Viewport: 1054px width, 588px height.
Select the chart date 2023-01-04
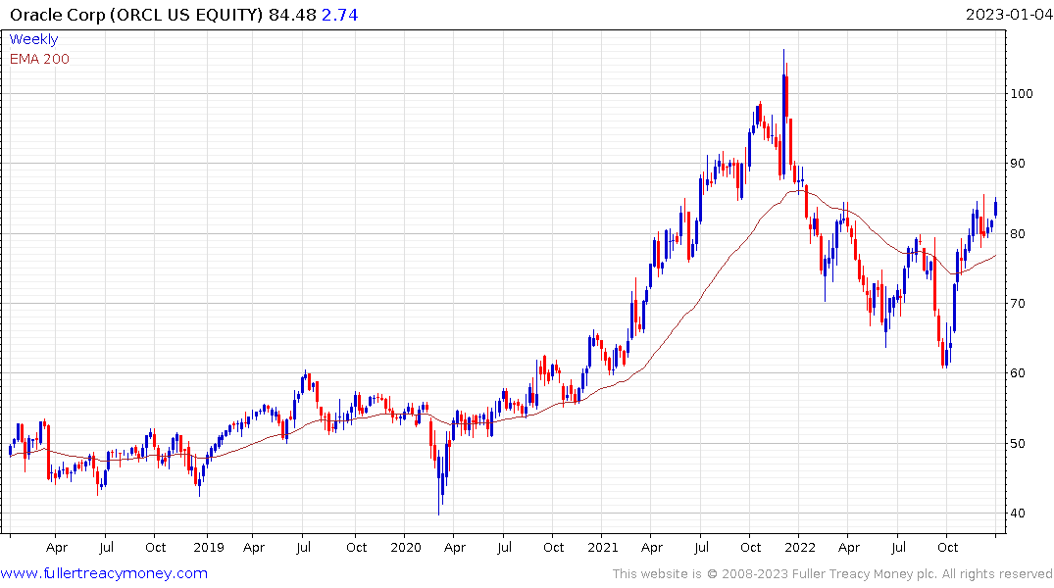(x=1008, y=14)
